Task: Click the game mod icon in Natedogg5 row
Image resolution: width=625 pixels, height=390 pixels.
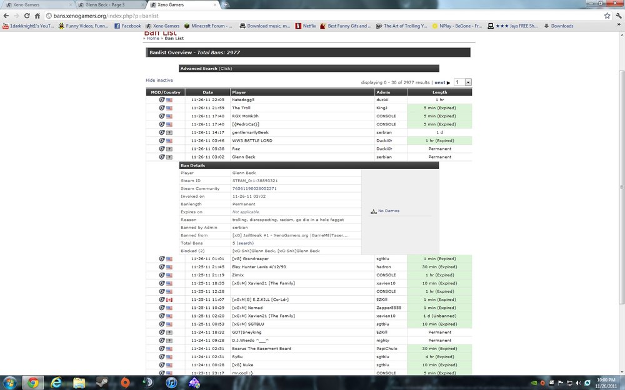Action: coord(162,100)
